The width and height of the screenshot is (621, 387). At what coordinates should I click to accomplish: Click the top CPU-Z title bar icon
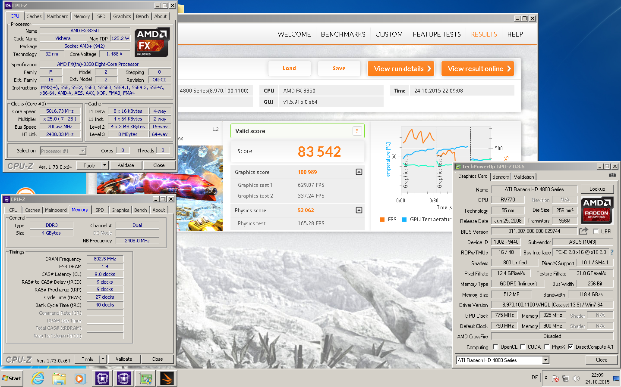(8, 6)
